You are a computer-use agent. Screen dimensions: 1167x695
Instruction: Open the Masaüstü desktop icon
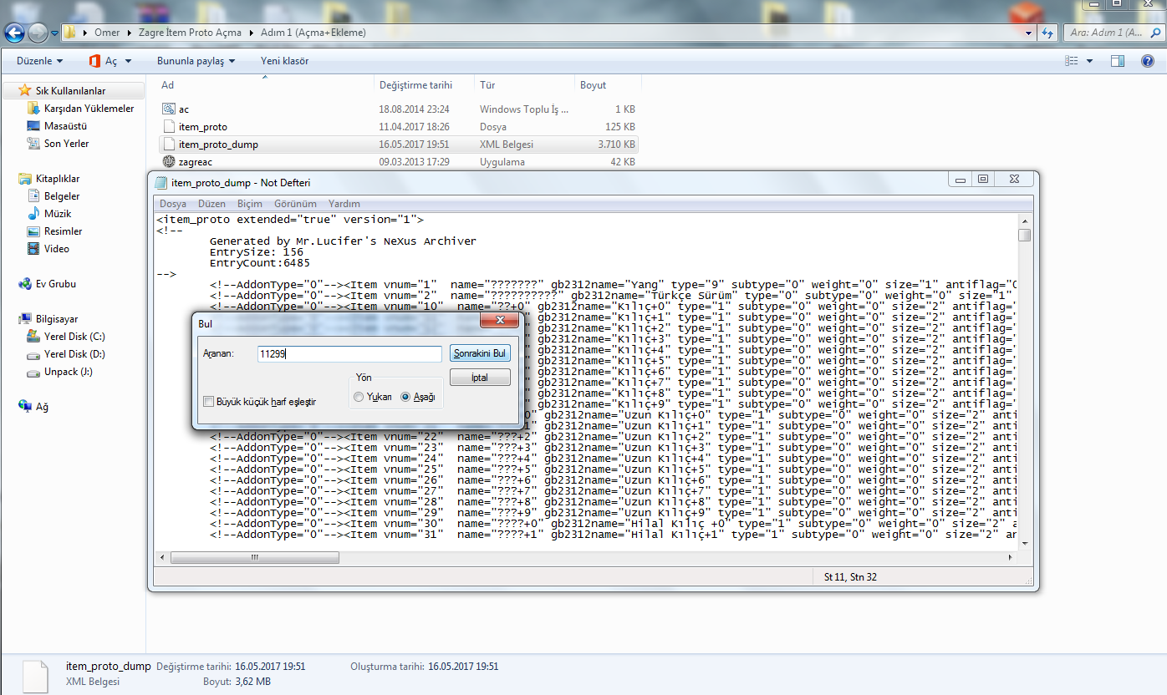click(x=33, y=126)
